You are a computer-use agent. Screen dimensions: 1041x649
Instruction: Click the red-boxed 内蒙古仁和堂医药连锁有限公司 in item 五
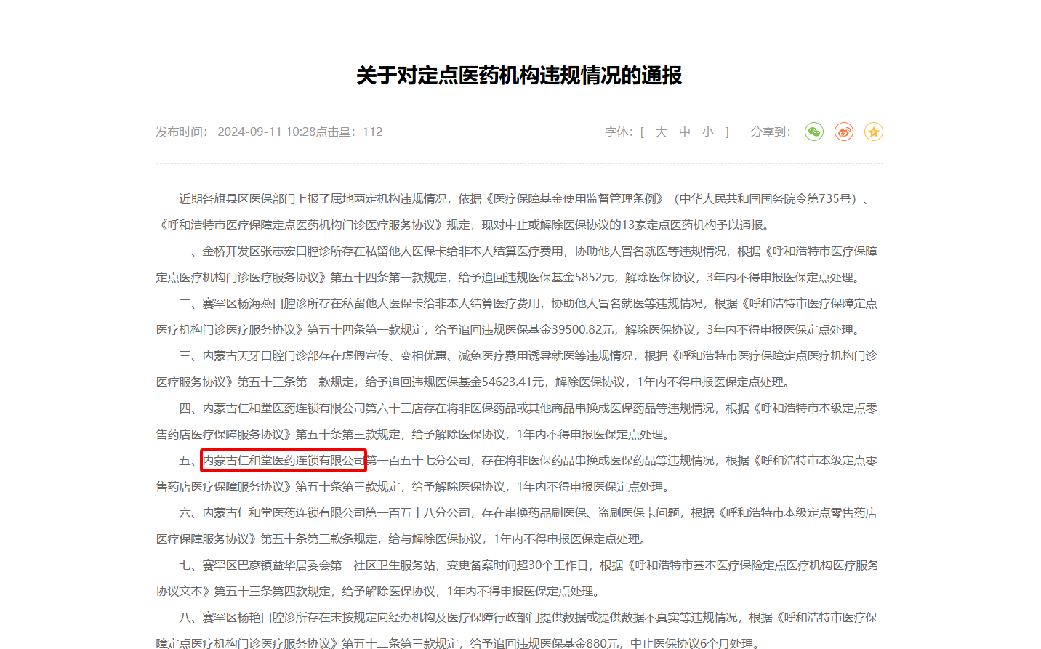click(x=284, y=461)
